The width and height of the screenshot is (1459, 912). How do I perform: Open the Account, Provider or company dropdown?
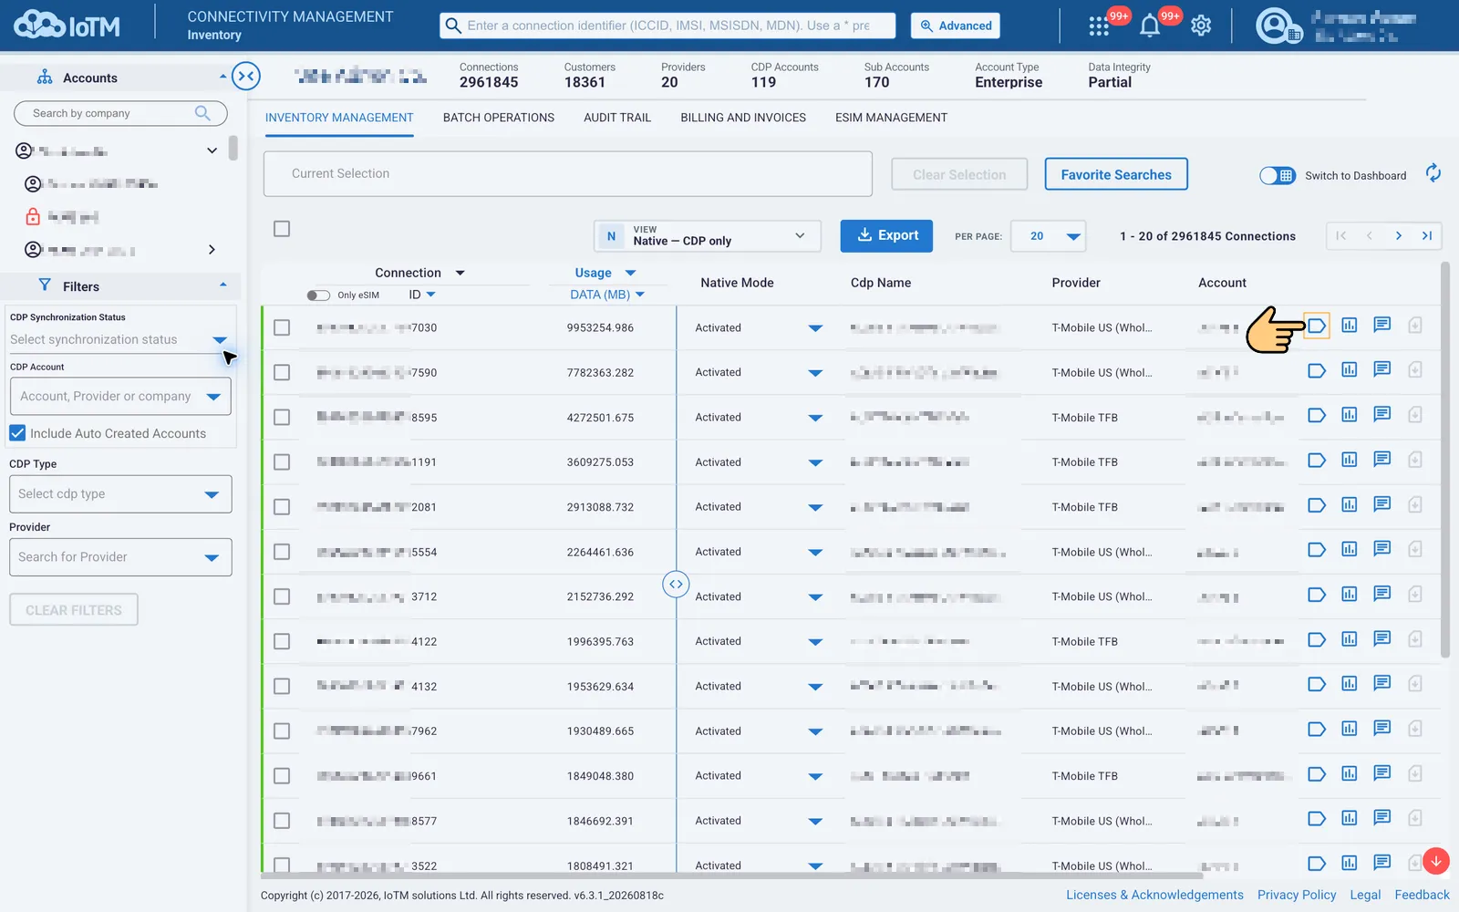click(120, 397)
